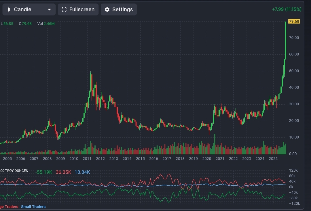Click the 2005 label on time axis
311x211 pixels.
7,159
